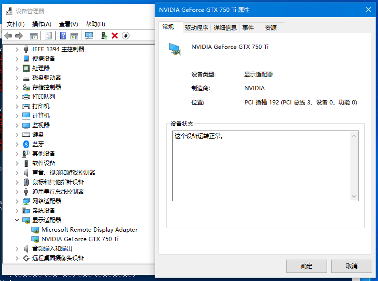
Task: Click the red X uninstall device icon
Action: (115, 36)
